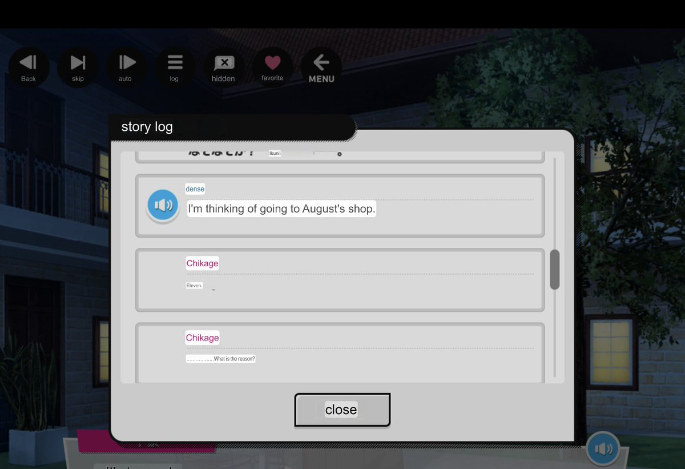Grab the story log scrollbar thumb

(554, 270)
